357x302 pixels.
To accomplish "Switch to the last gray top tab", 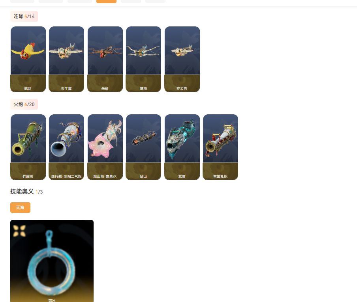I will coord(155,1).
